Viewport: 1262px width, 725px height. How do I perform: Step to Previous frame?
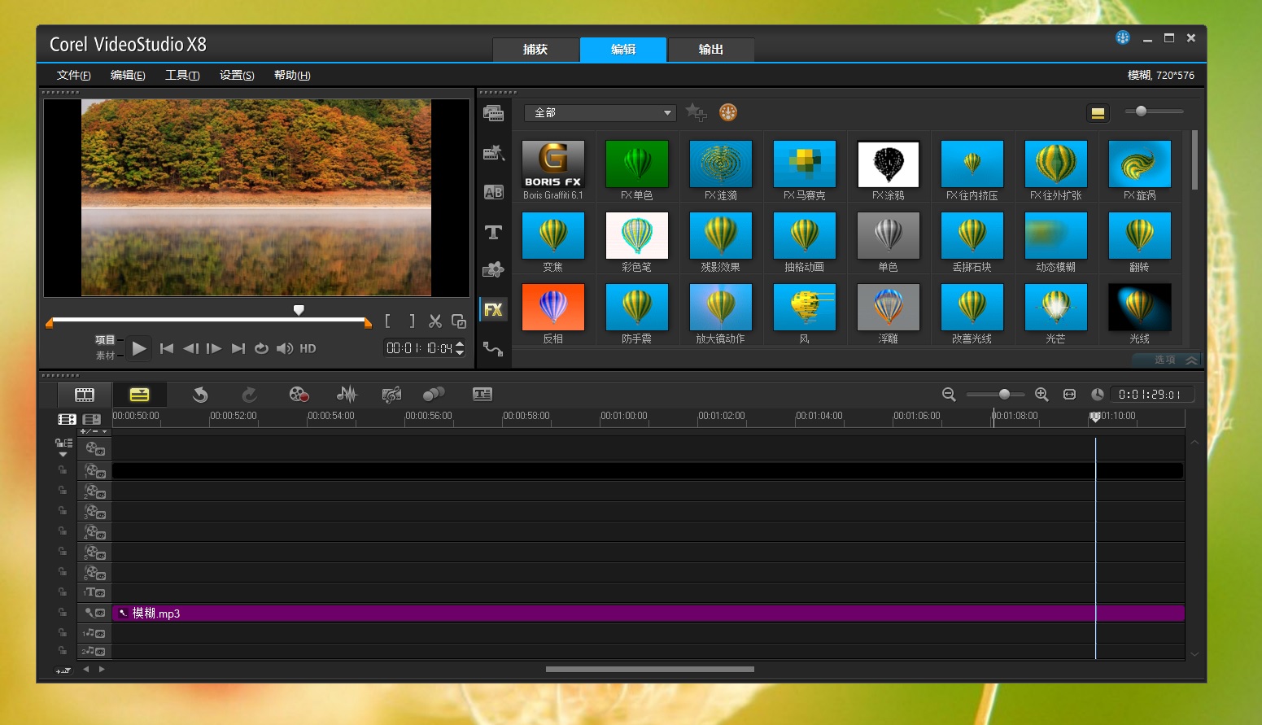tap(190, 348)
